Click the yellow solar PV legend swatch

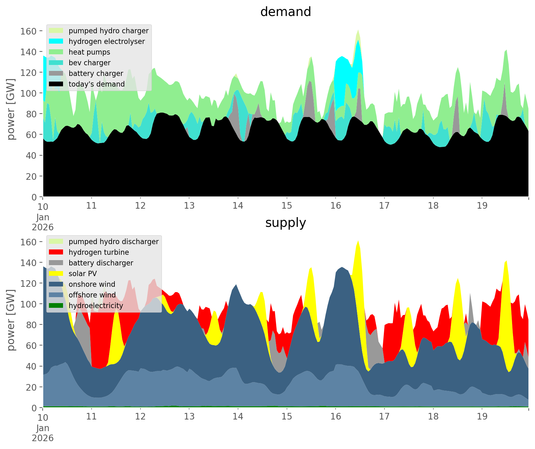pyautogui.click(x=56, y=274)
